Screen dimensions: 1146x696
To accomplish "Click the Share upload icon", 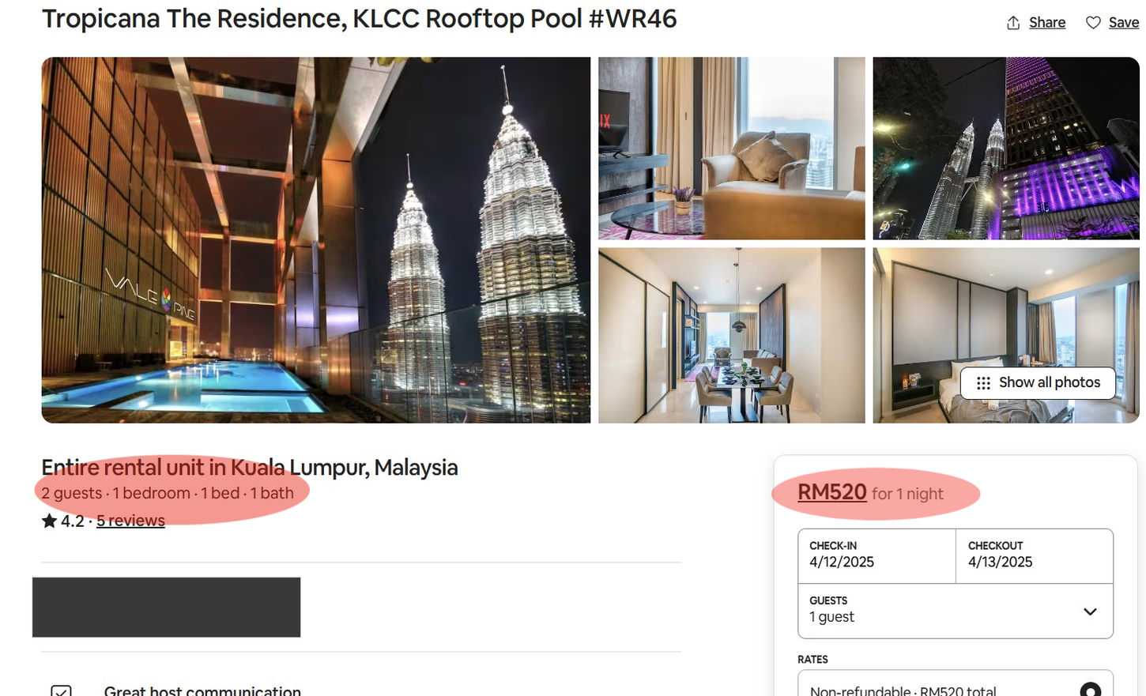I will click(1013, 23).
